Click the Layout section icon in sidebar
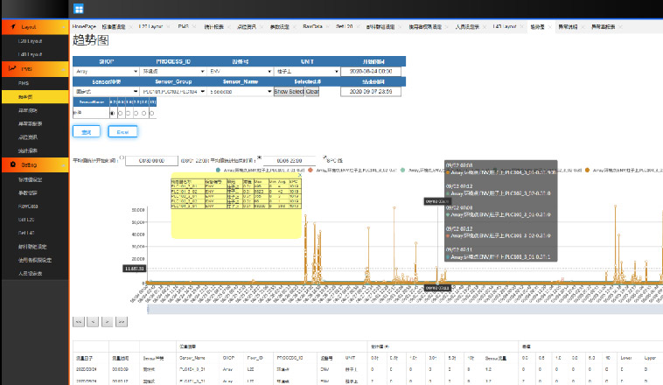 pyautogui.click(x=12, y=28)
